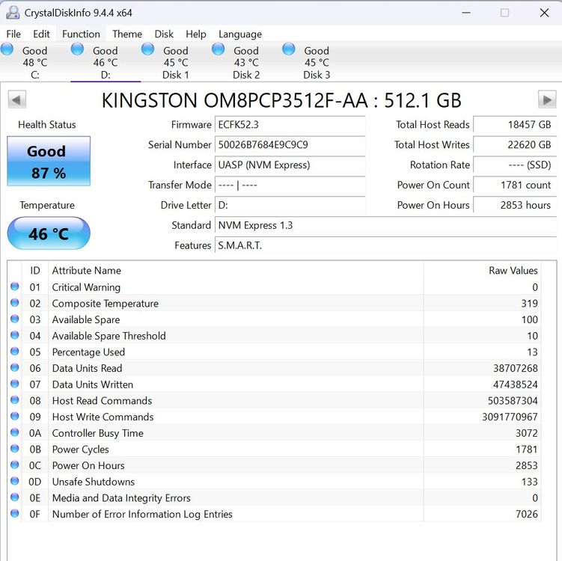
Task: Minimize the CrystalDiskInfo window
Action: pos(466,13)
